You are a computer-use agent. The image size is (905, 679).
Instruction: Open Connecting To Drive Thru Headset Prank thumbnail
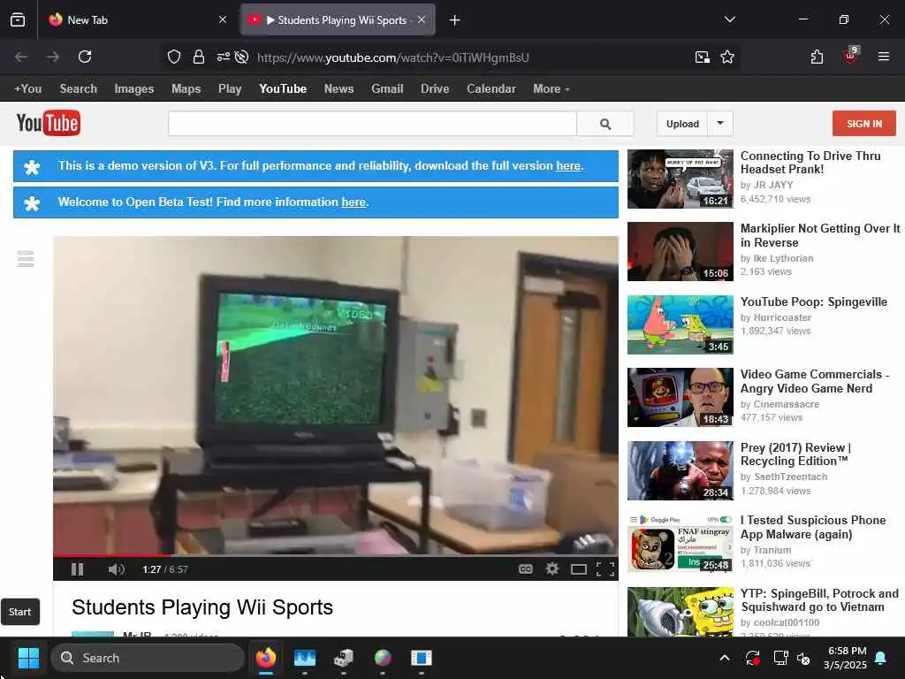tap(681, 179)
